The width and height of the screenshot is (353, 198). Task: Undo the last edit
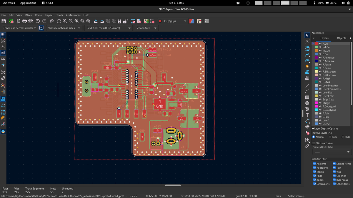coord(38,21)
